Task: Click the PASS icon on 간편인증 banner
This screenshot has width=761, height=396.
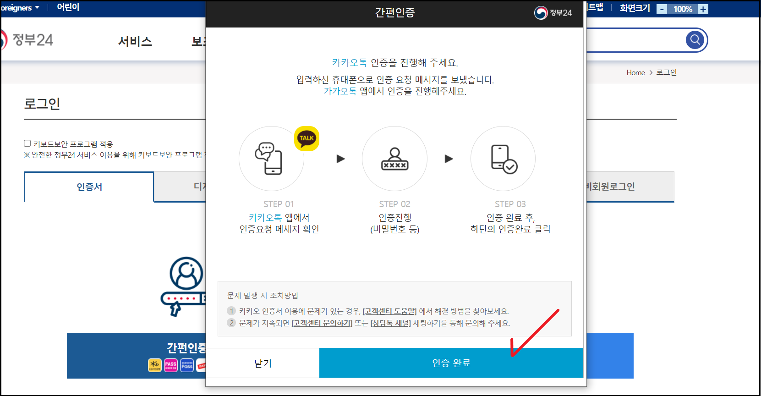Action: coord(171,365)
